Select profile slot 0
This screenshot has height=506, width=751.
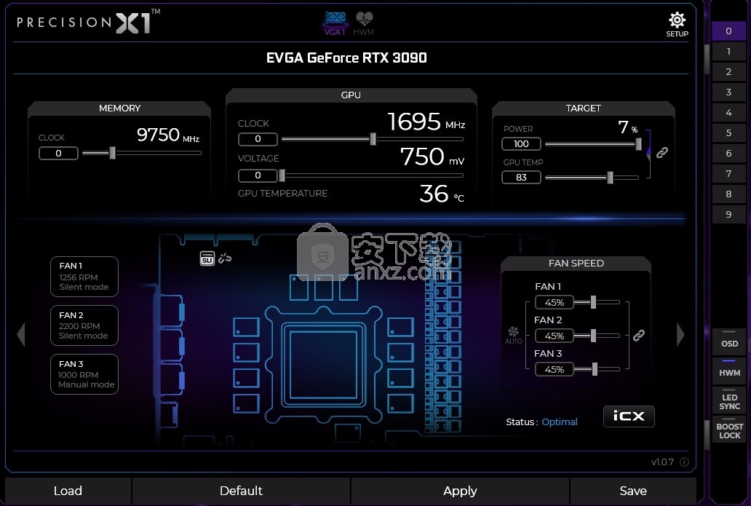tap(728, 31)
